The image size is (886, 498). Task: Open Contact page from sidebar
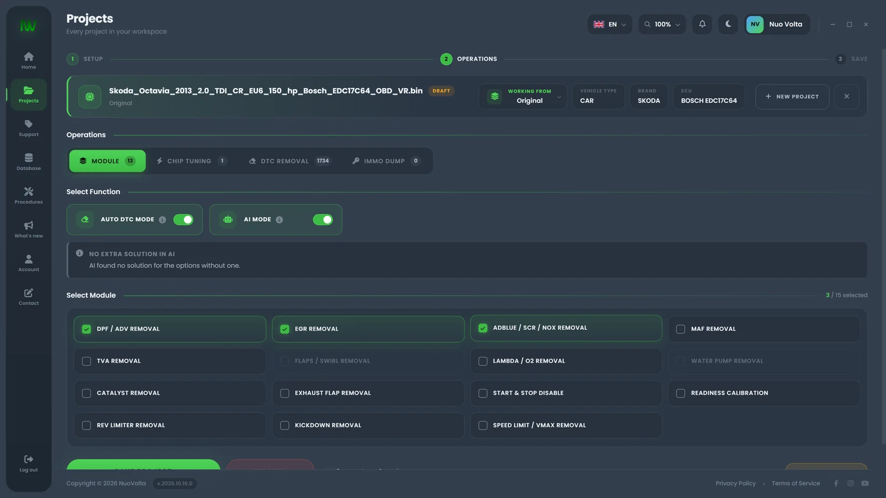[29, 297]
